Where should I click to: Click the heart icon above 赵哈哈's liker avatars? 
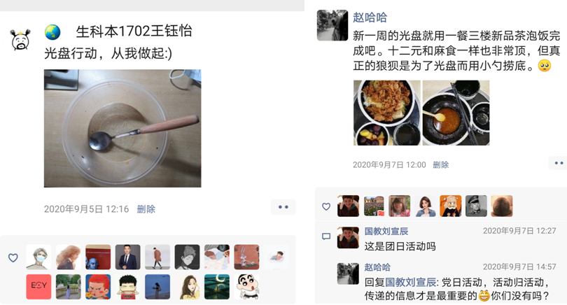326,206
